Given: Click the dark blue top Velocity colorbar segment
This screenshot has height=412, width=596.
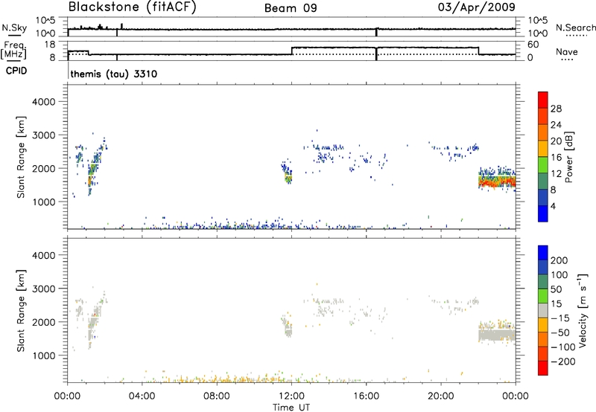Looking at the screenshot, I should click(x=543, y=253).
